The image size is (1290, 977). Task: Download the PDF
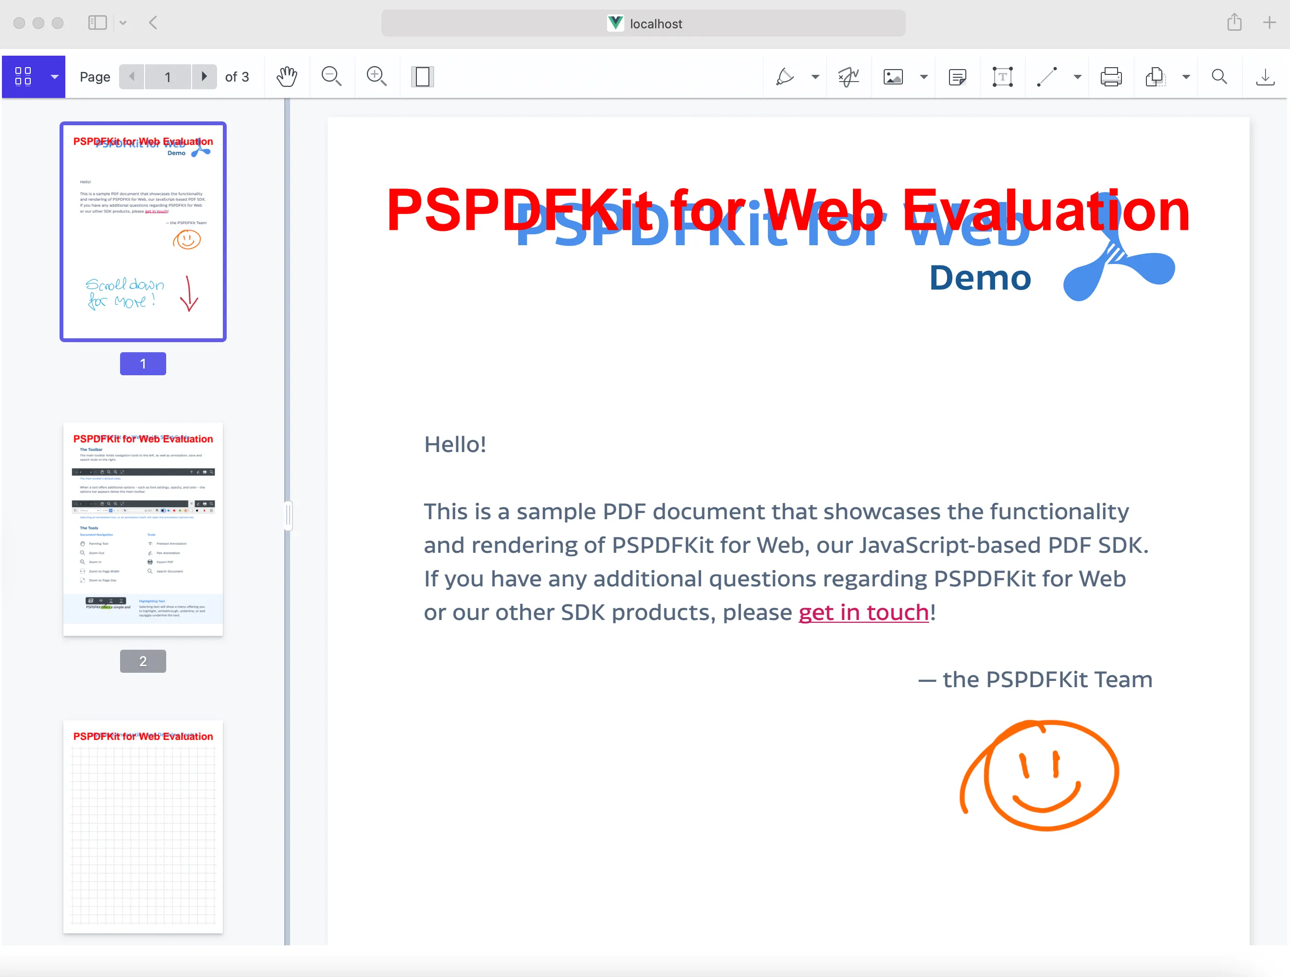click(x=1265, y=76)
